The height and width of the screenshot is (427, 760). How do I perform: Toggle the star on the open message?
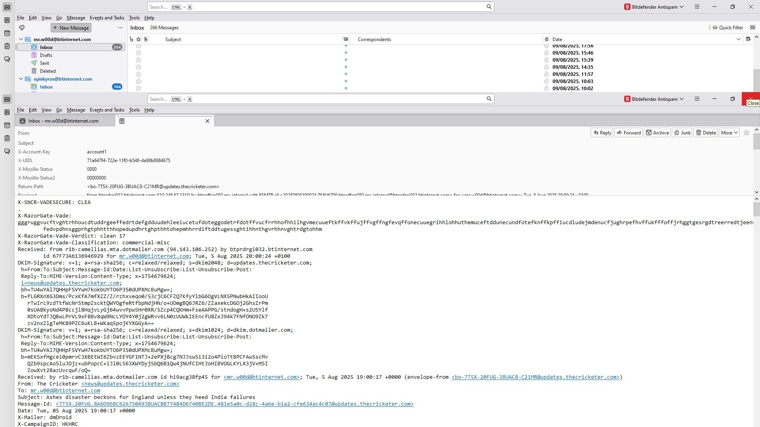(747, 133)
